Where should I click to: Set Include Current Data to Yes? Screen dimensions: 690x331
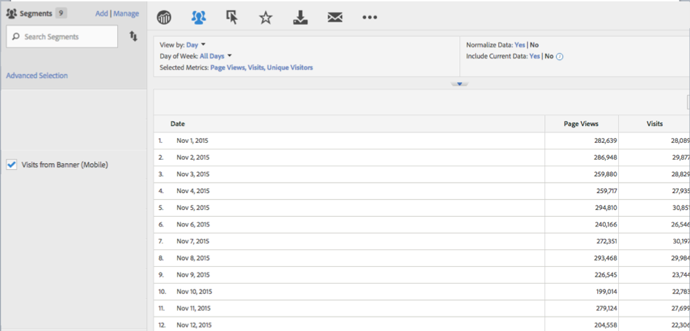535,56
